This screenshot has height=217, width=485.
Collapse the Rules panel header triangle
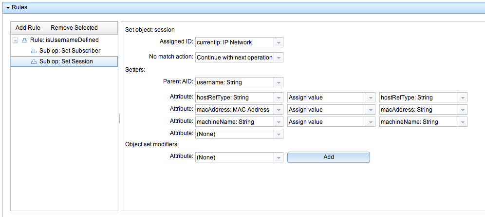click(x=8, y=7)
